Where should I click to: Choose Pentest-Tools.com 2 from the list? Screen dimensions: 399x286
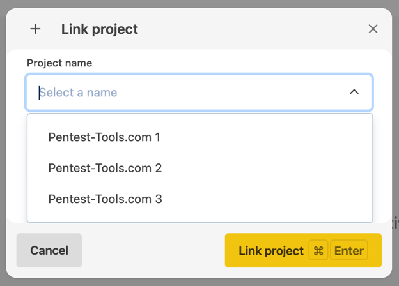coord(199,168)
